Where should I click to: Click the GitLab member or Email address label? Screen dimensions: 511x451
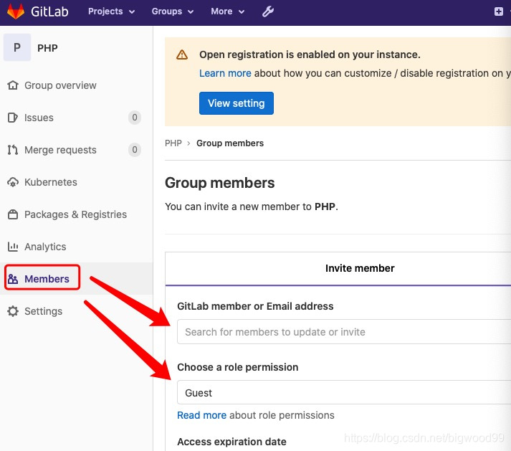[255, 306]
